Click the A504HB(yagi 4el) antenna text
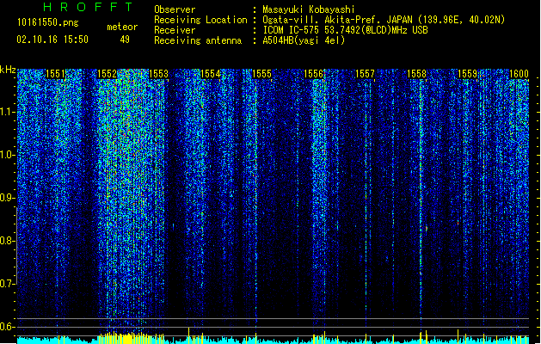 coord(304,40)
